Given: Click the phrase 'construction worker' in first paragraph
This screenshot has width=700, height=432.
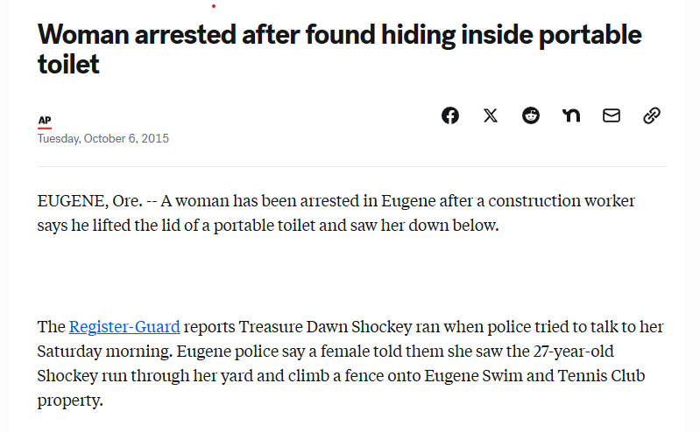Looking at the screenshot, I should pyautogui.click(x=562, y=201).
